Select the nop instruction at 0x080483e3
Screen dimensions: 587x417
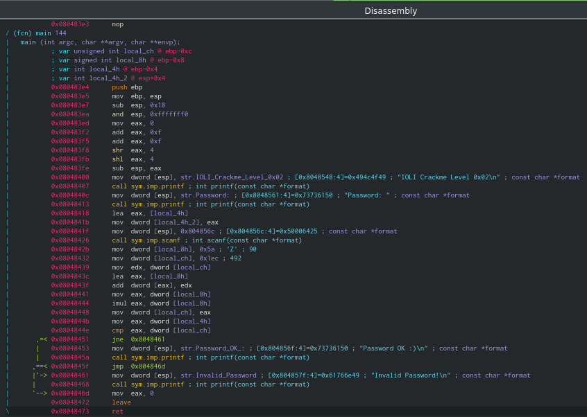pos(117,24)
